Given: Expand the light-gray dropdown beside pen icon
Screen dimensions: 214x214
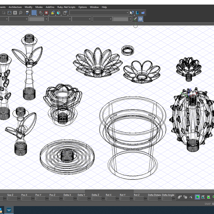Looking at the screenshot, I should tap(131, 19).
